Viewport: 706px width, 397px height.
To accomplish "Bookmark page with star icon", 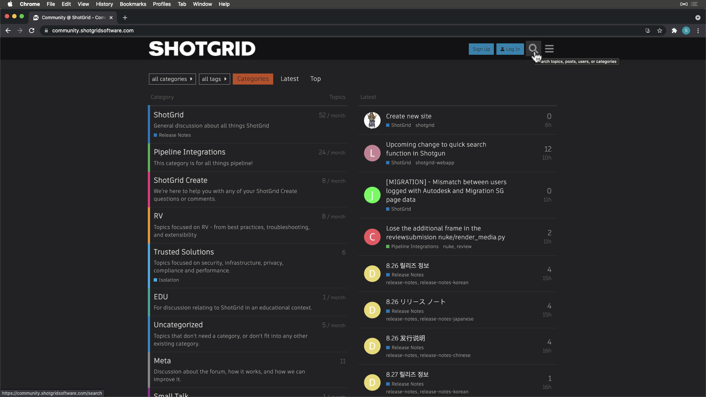I will [660, 31].
